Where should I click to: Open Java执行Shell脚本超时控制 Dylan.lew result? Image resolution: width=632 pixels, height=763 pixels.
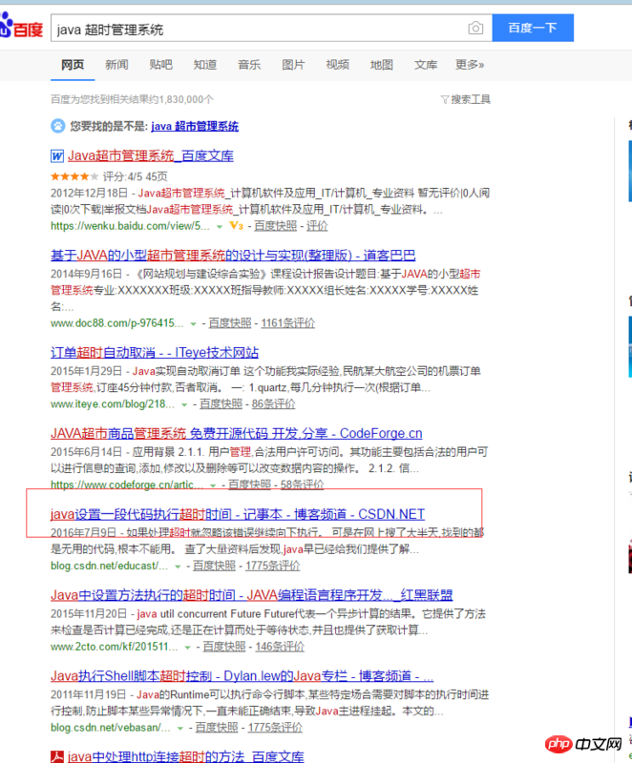click(x=242, y=675)
